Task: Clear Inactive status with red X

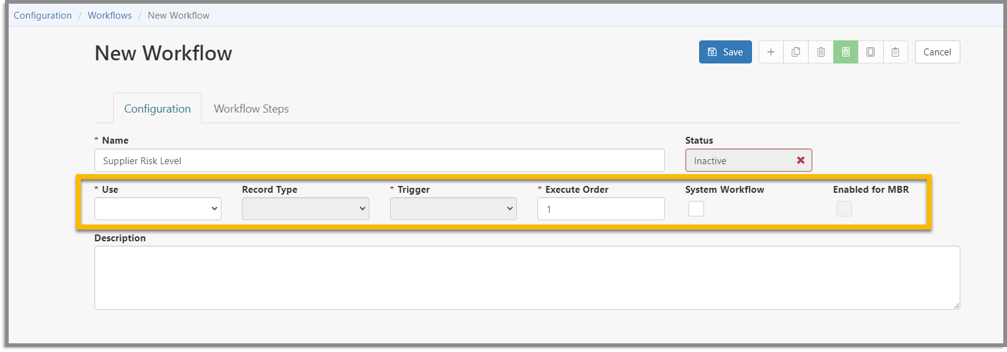Action: click(x=800, y=160)
